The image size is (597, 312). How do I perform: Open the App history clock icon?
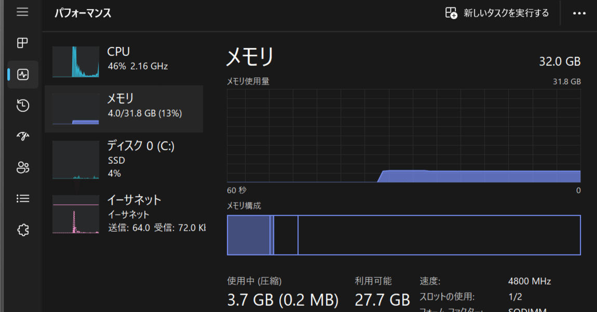coord(22,105)
